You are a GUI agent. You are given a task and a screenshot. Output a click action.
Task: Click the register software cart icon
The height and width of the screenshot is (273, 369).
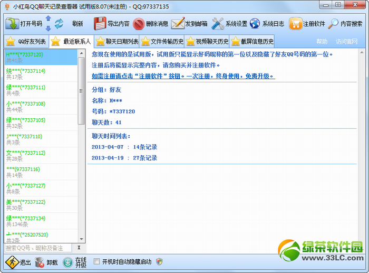tap(295, 24)
